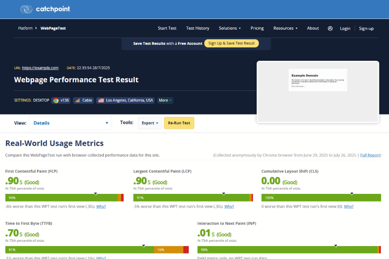Expand the Resources menu
The height and width of the screenshot is (259, 389).
coord(285,28)
